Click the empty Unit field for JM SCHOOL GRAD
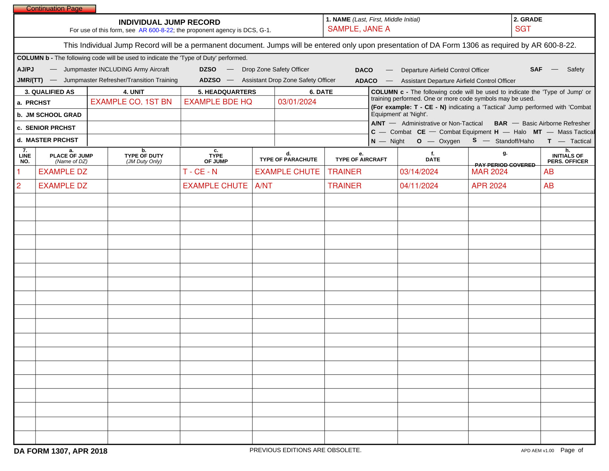 (x=134, y=115)
